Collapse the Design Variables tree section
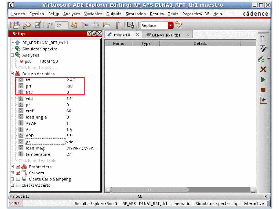Image resolution: width=279 pixels, height=209 pixels. [12, 74]
